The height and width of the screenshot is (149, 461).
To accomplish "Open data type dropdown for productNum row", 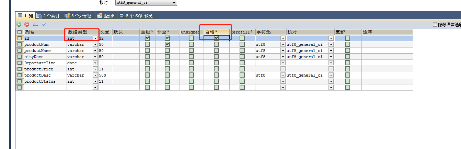I will [95, 44].
